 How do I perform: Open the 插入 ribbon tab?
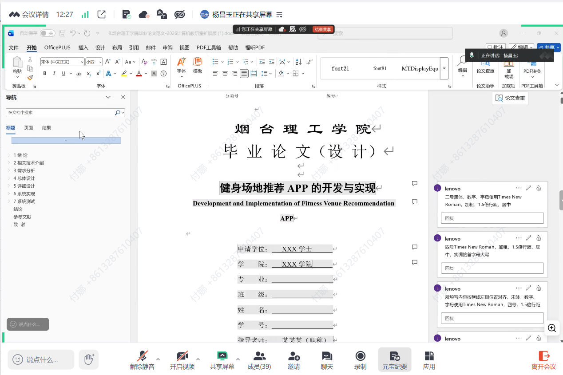(x=83, y=47)
